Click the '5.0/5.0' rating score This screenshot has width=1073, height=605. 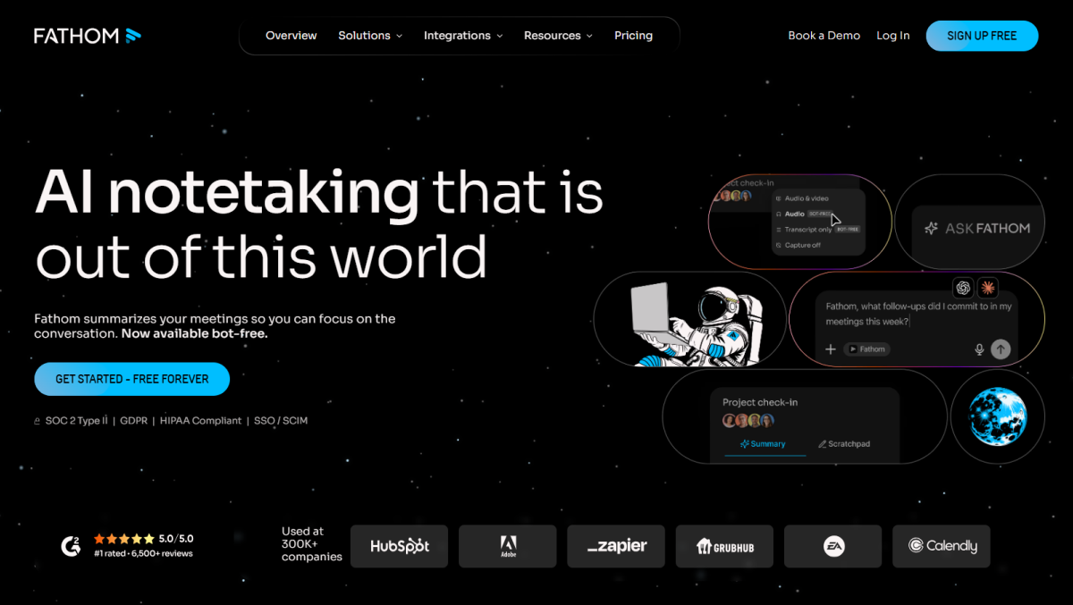point(176,539)
